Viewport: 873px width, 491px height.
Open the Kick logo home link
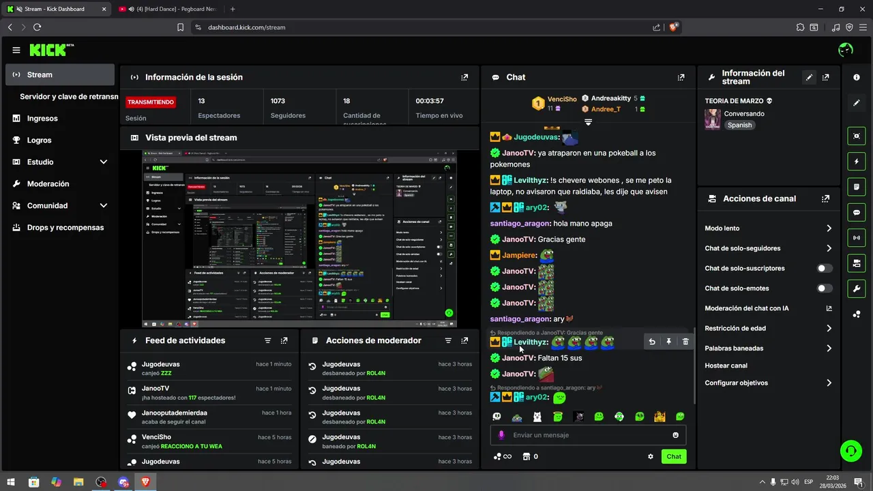point(51,50)
